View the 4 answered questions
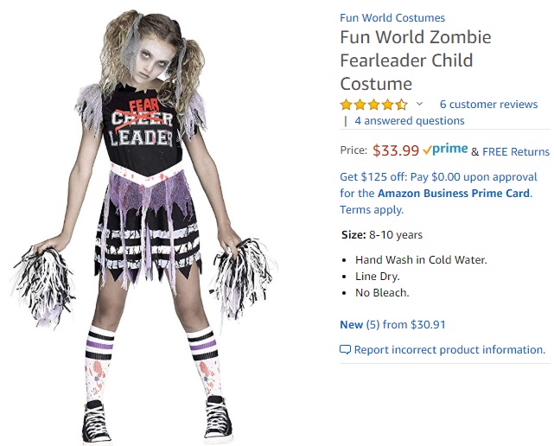The image size is (554, 446). 410,121
